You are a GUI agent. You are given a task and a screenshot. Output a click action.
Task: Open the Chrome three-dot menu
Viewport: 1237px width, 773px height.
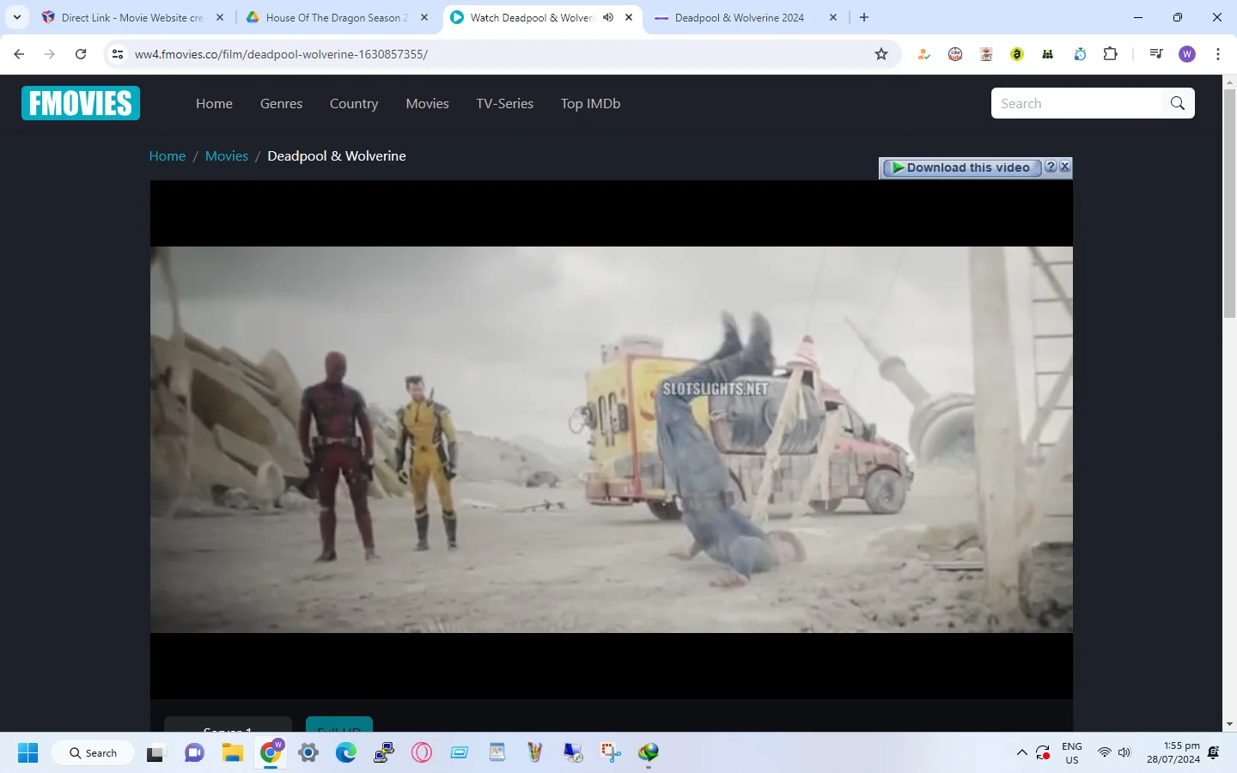[x=1218, y=54]
